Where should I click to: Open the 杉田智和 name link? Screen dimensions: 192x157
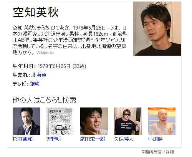[23, 139]
